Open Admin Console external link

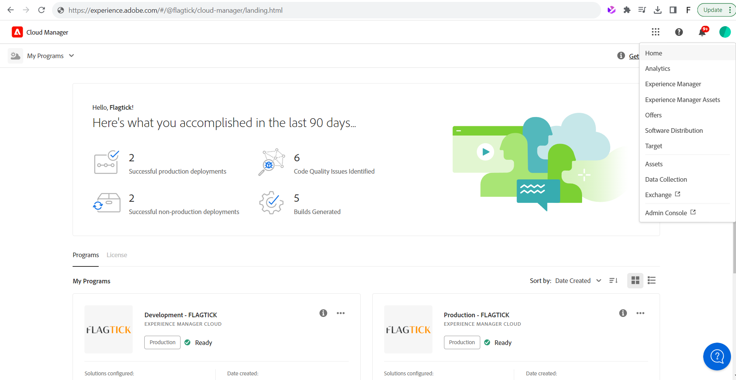pos(670,213)
